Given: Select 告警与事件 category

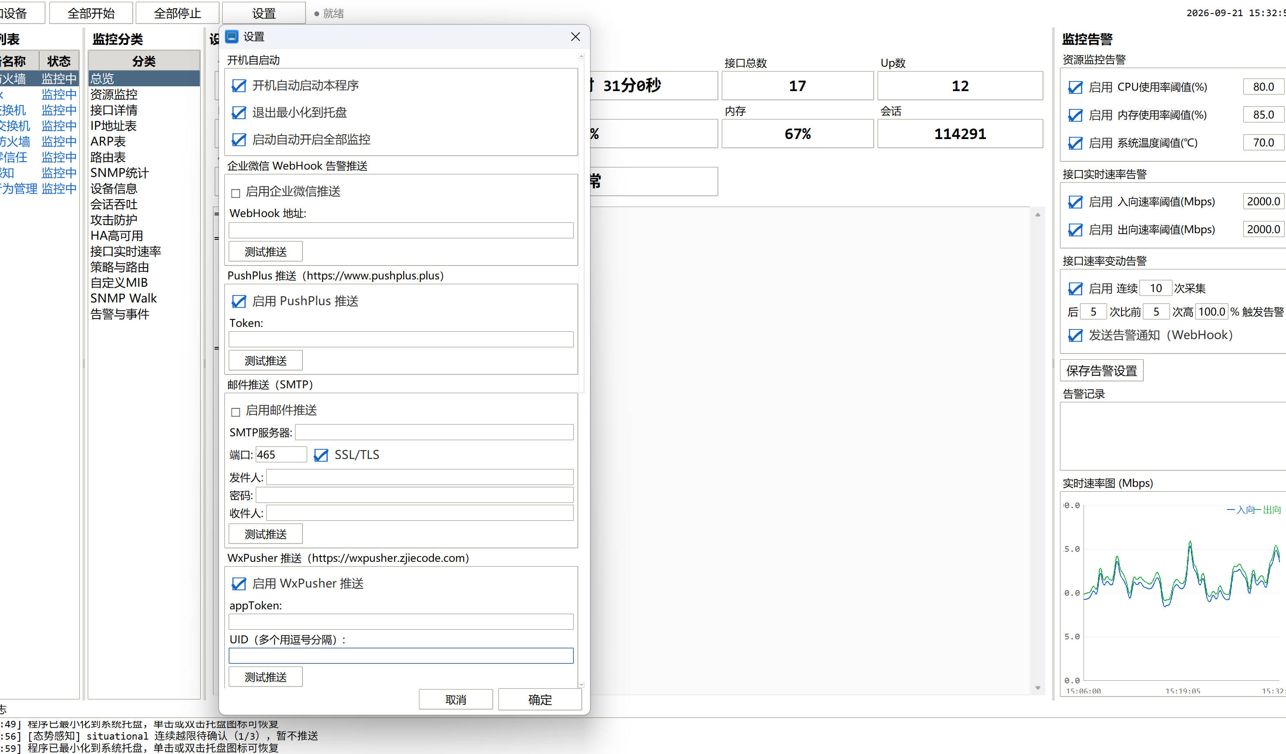Looking at the screenshot, I should click(144, 314).
